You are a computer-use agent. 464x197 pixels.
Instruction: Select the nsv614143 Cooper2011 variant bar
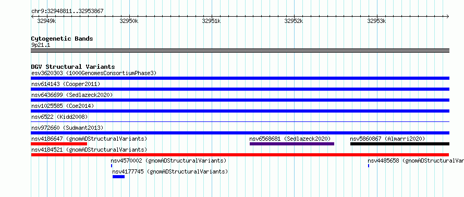pos(240,89)
